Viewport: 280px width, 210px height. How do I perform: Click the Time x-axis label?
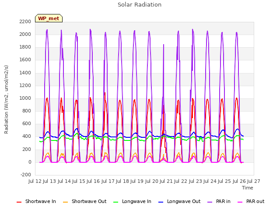click(x=248, y=188)
